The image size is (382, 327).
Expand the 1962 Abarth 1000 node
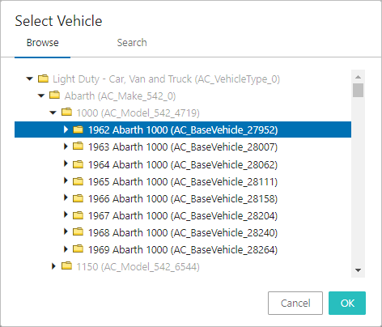[66, 130]
